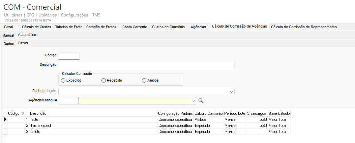Image resolution: width=355 pixels, height=143 pixels.
Task: Switch to the Cálculo de Custos tab
Action: 36,27
